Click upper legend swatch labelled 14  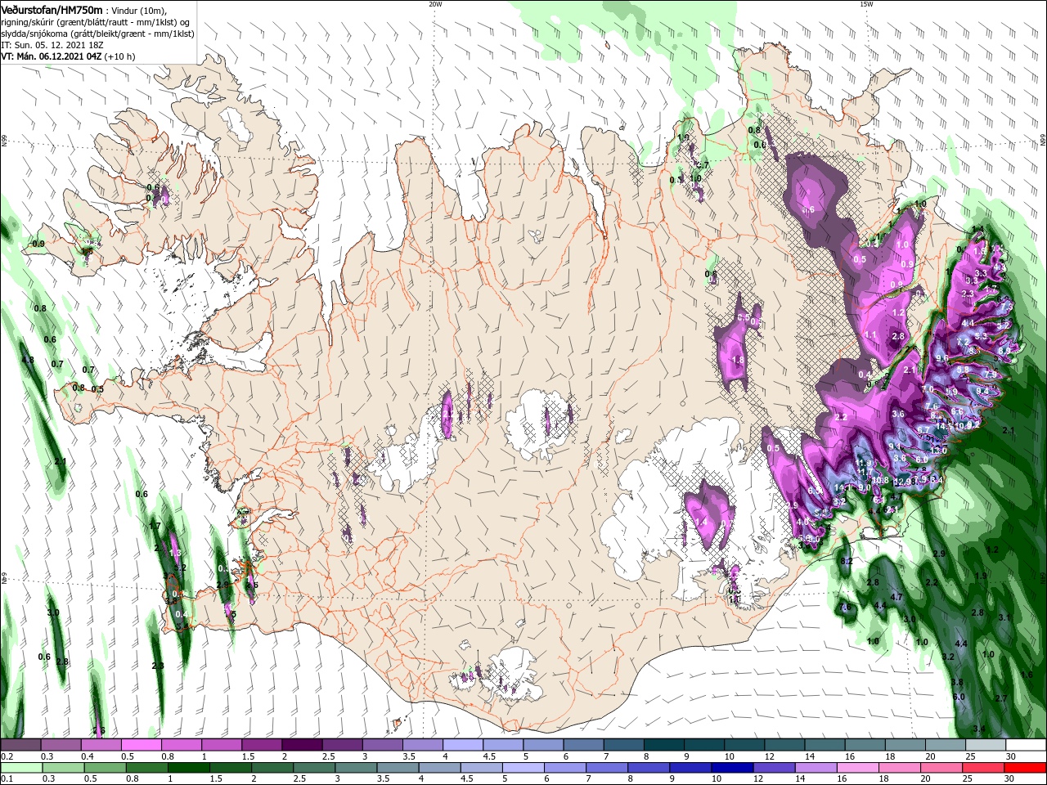point(825,745)
